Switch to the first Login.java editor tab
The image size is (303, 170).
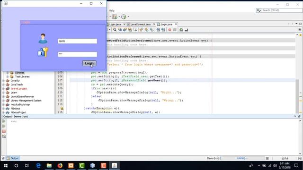coord(115,25)
